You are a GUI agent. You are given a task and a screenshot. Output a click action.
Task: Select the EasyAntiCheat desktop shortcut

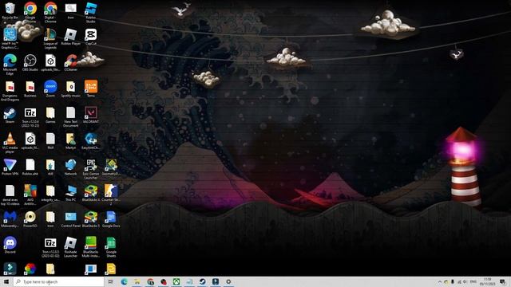[90, 141]
